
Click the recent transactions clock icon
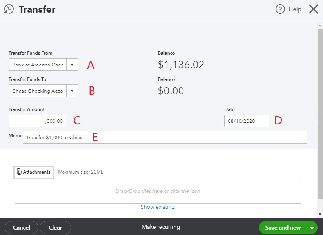9,9
